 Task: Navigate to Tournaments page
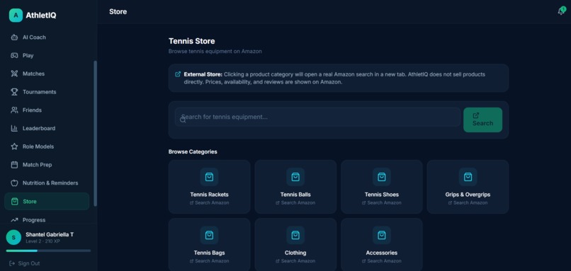[x=47, y=92]
